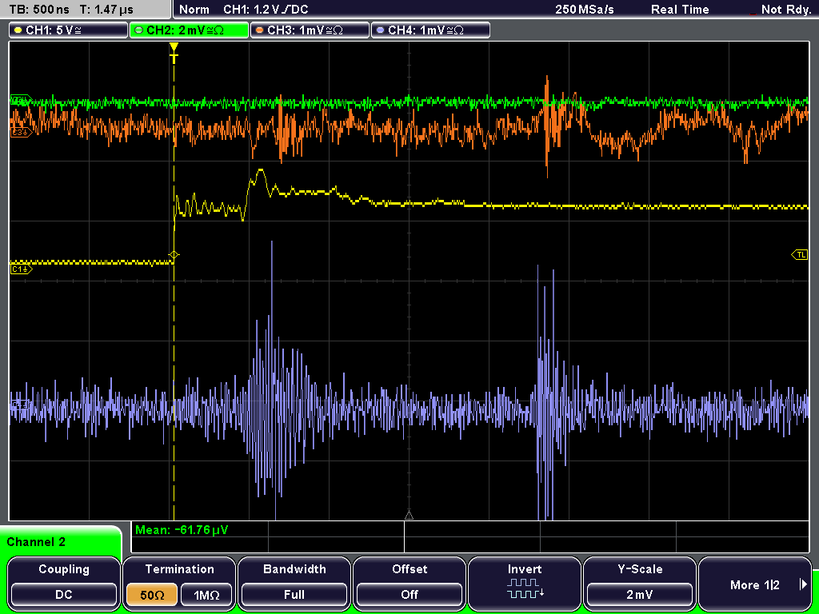This screenshot has height=614, width=819.
Task: Click the 250 MSa/s sample rate readout
Action: coord(585,10)
